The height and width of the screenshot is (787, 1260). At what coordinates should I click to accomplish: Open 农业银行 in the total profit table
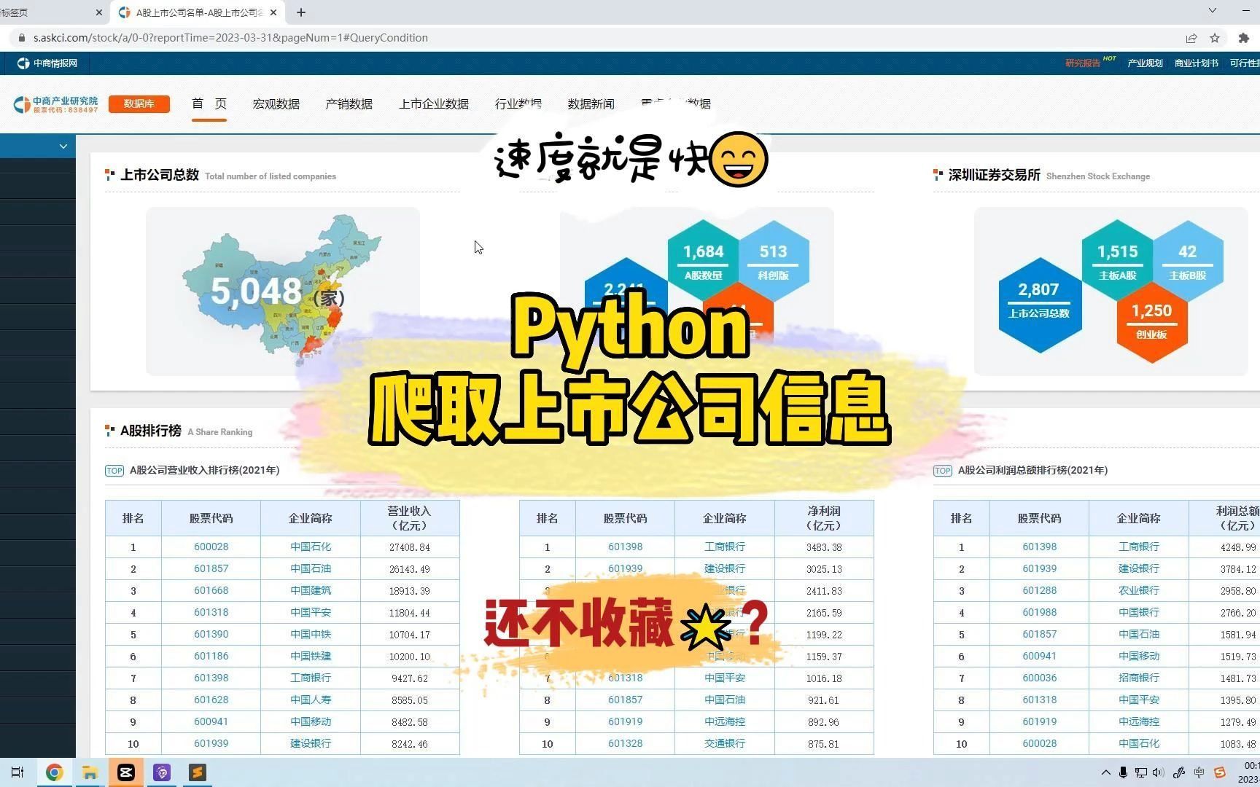[1139, 591]
